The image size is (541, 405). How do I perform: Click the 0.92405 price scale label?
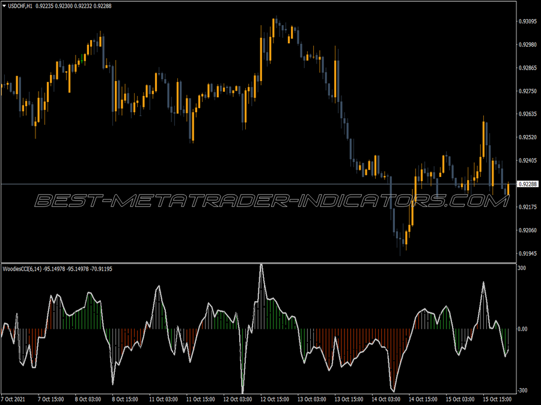pos(528,160)
